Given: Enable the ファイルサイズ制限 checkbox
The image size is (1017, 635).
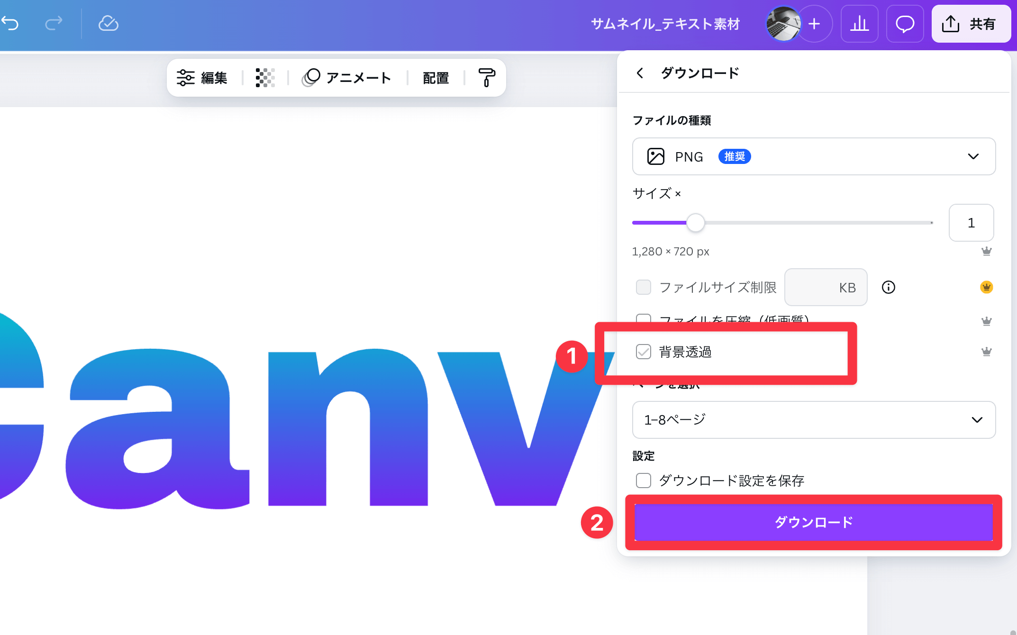Looking at the screenshot, I should tap(644, 287).
